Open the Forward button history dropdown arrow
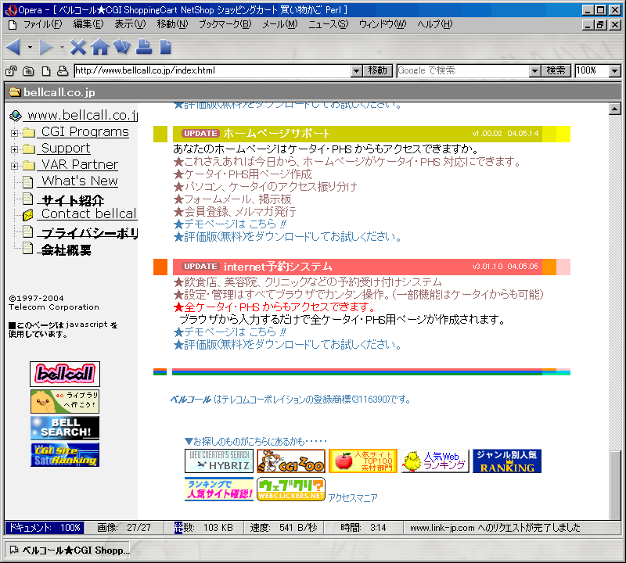This screenshot has width=626, height=563. tap(62, 48)
